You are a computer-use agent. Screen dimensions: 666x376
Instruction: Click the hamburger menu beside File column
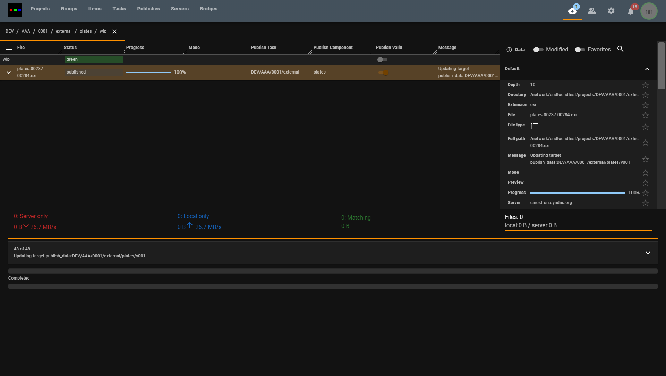[x=9, y=48]
